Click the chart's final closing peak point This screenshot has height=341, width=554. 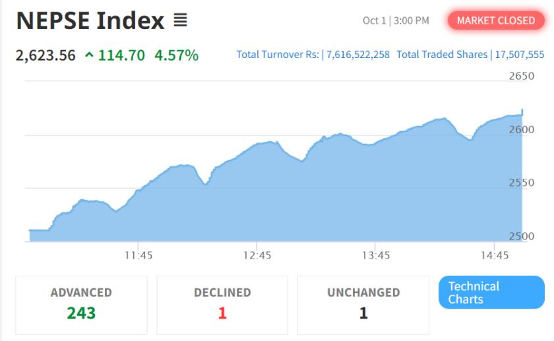pyautogui.click(x=522, y=110)
